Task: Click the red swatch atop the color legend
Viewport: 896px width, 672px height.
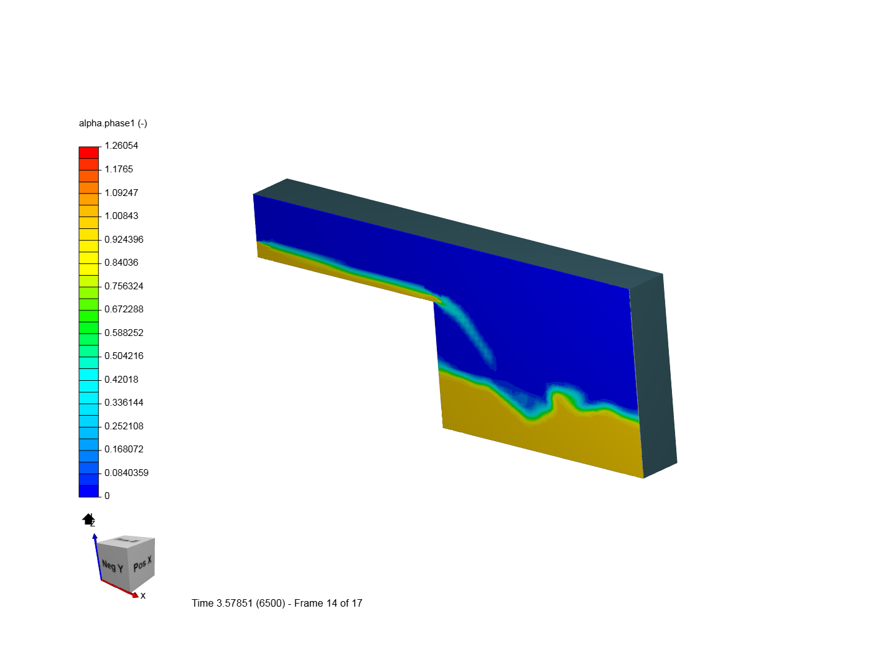Action: pos(89,152)
